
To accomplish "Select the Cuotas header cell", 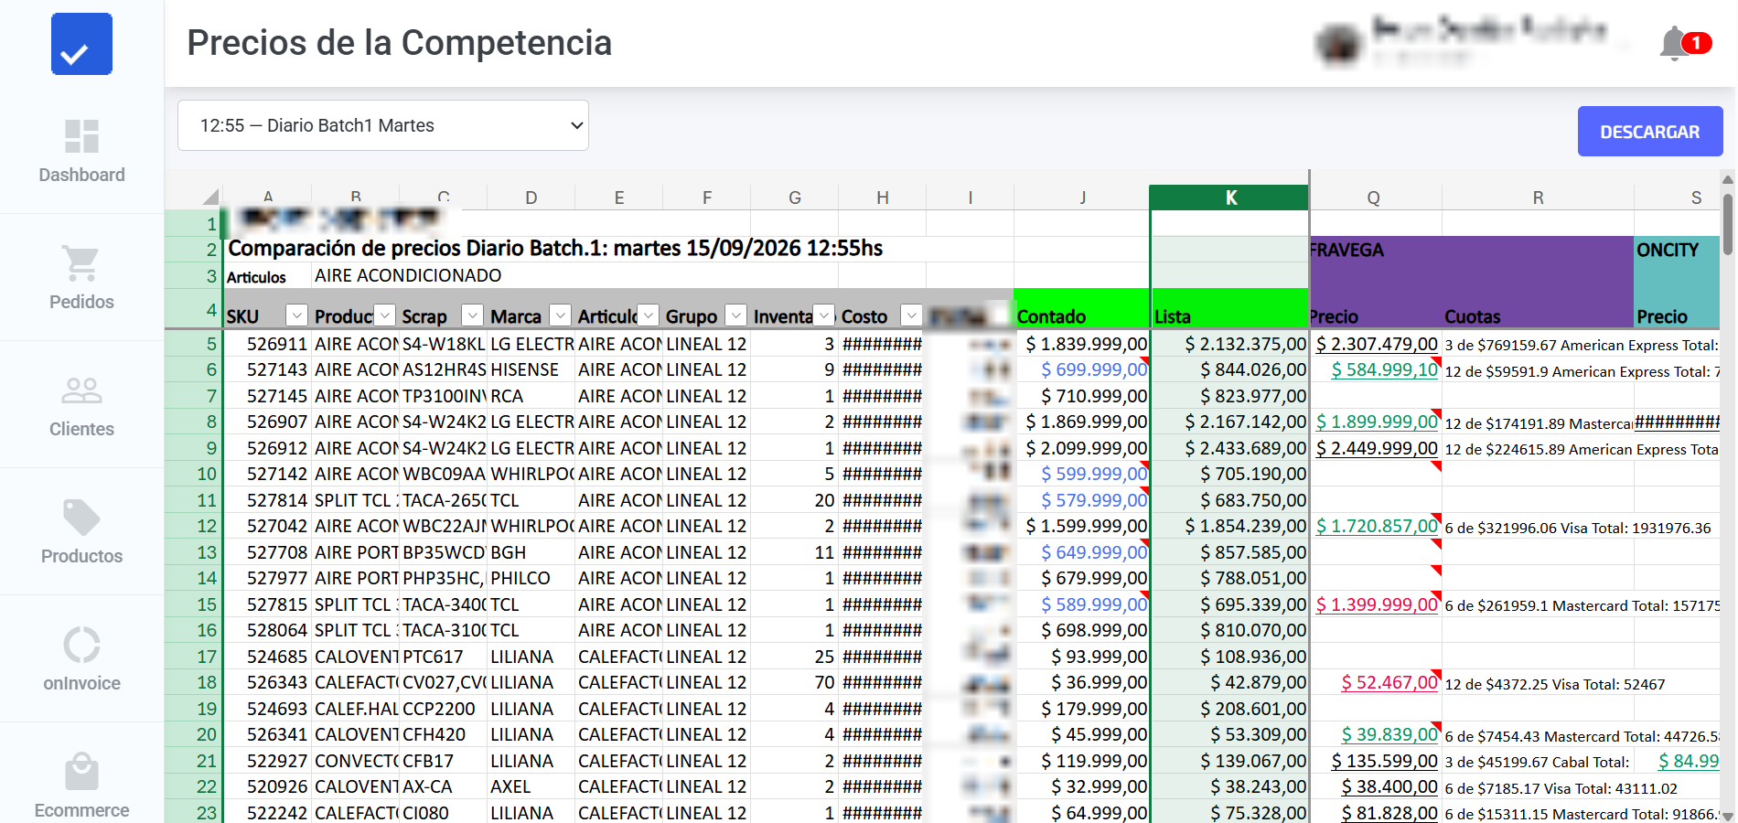I will click(1538, 309).
